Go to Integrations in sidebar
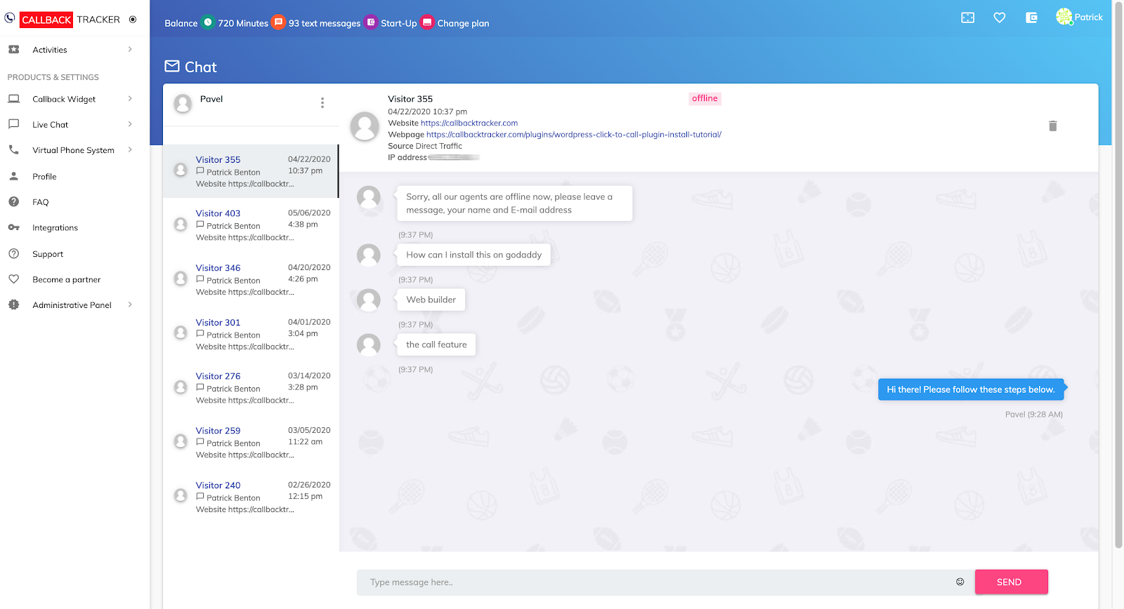Screen dimensions: 1124x609 55,228
